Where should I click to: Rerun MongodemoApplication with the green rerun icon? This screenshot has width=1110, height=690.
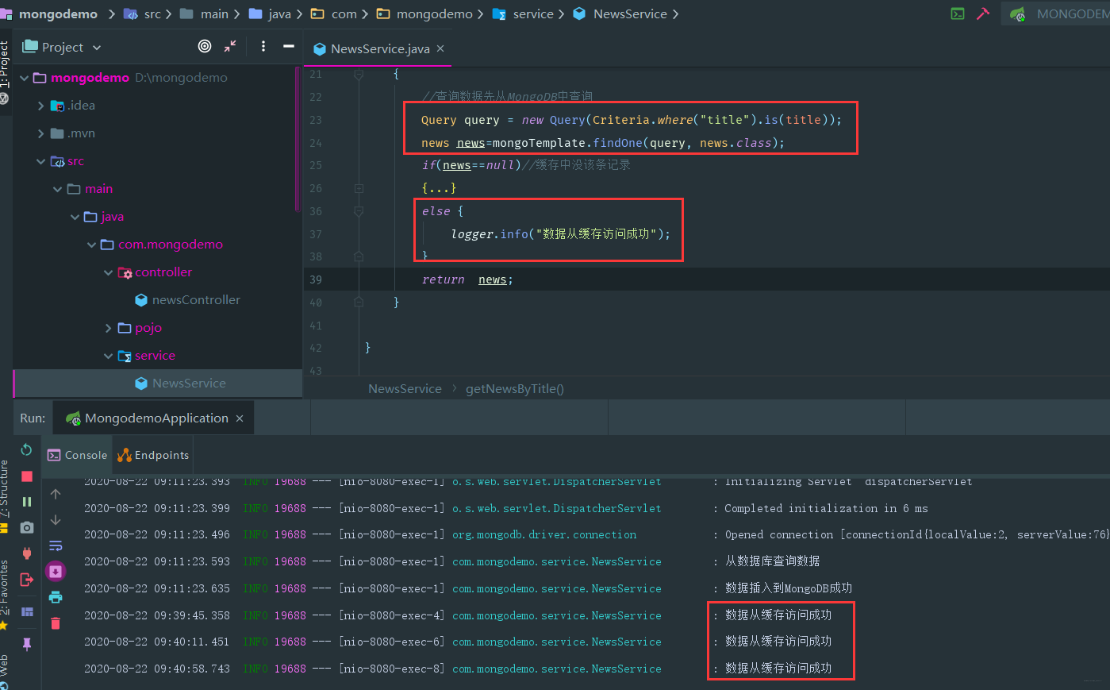(x=26, y=450)
